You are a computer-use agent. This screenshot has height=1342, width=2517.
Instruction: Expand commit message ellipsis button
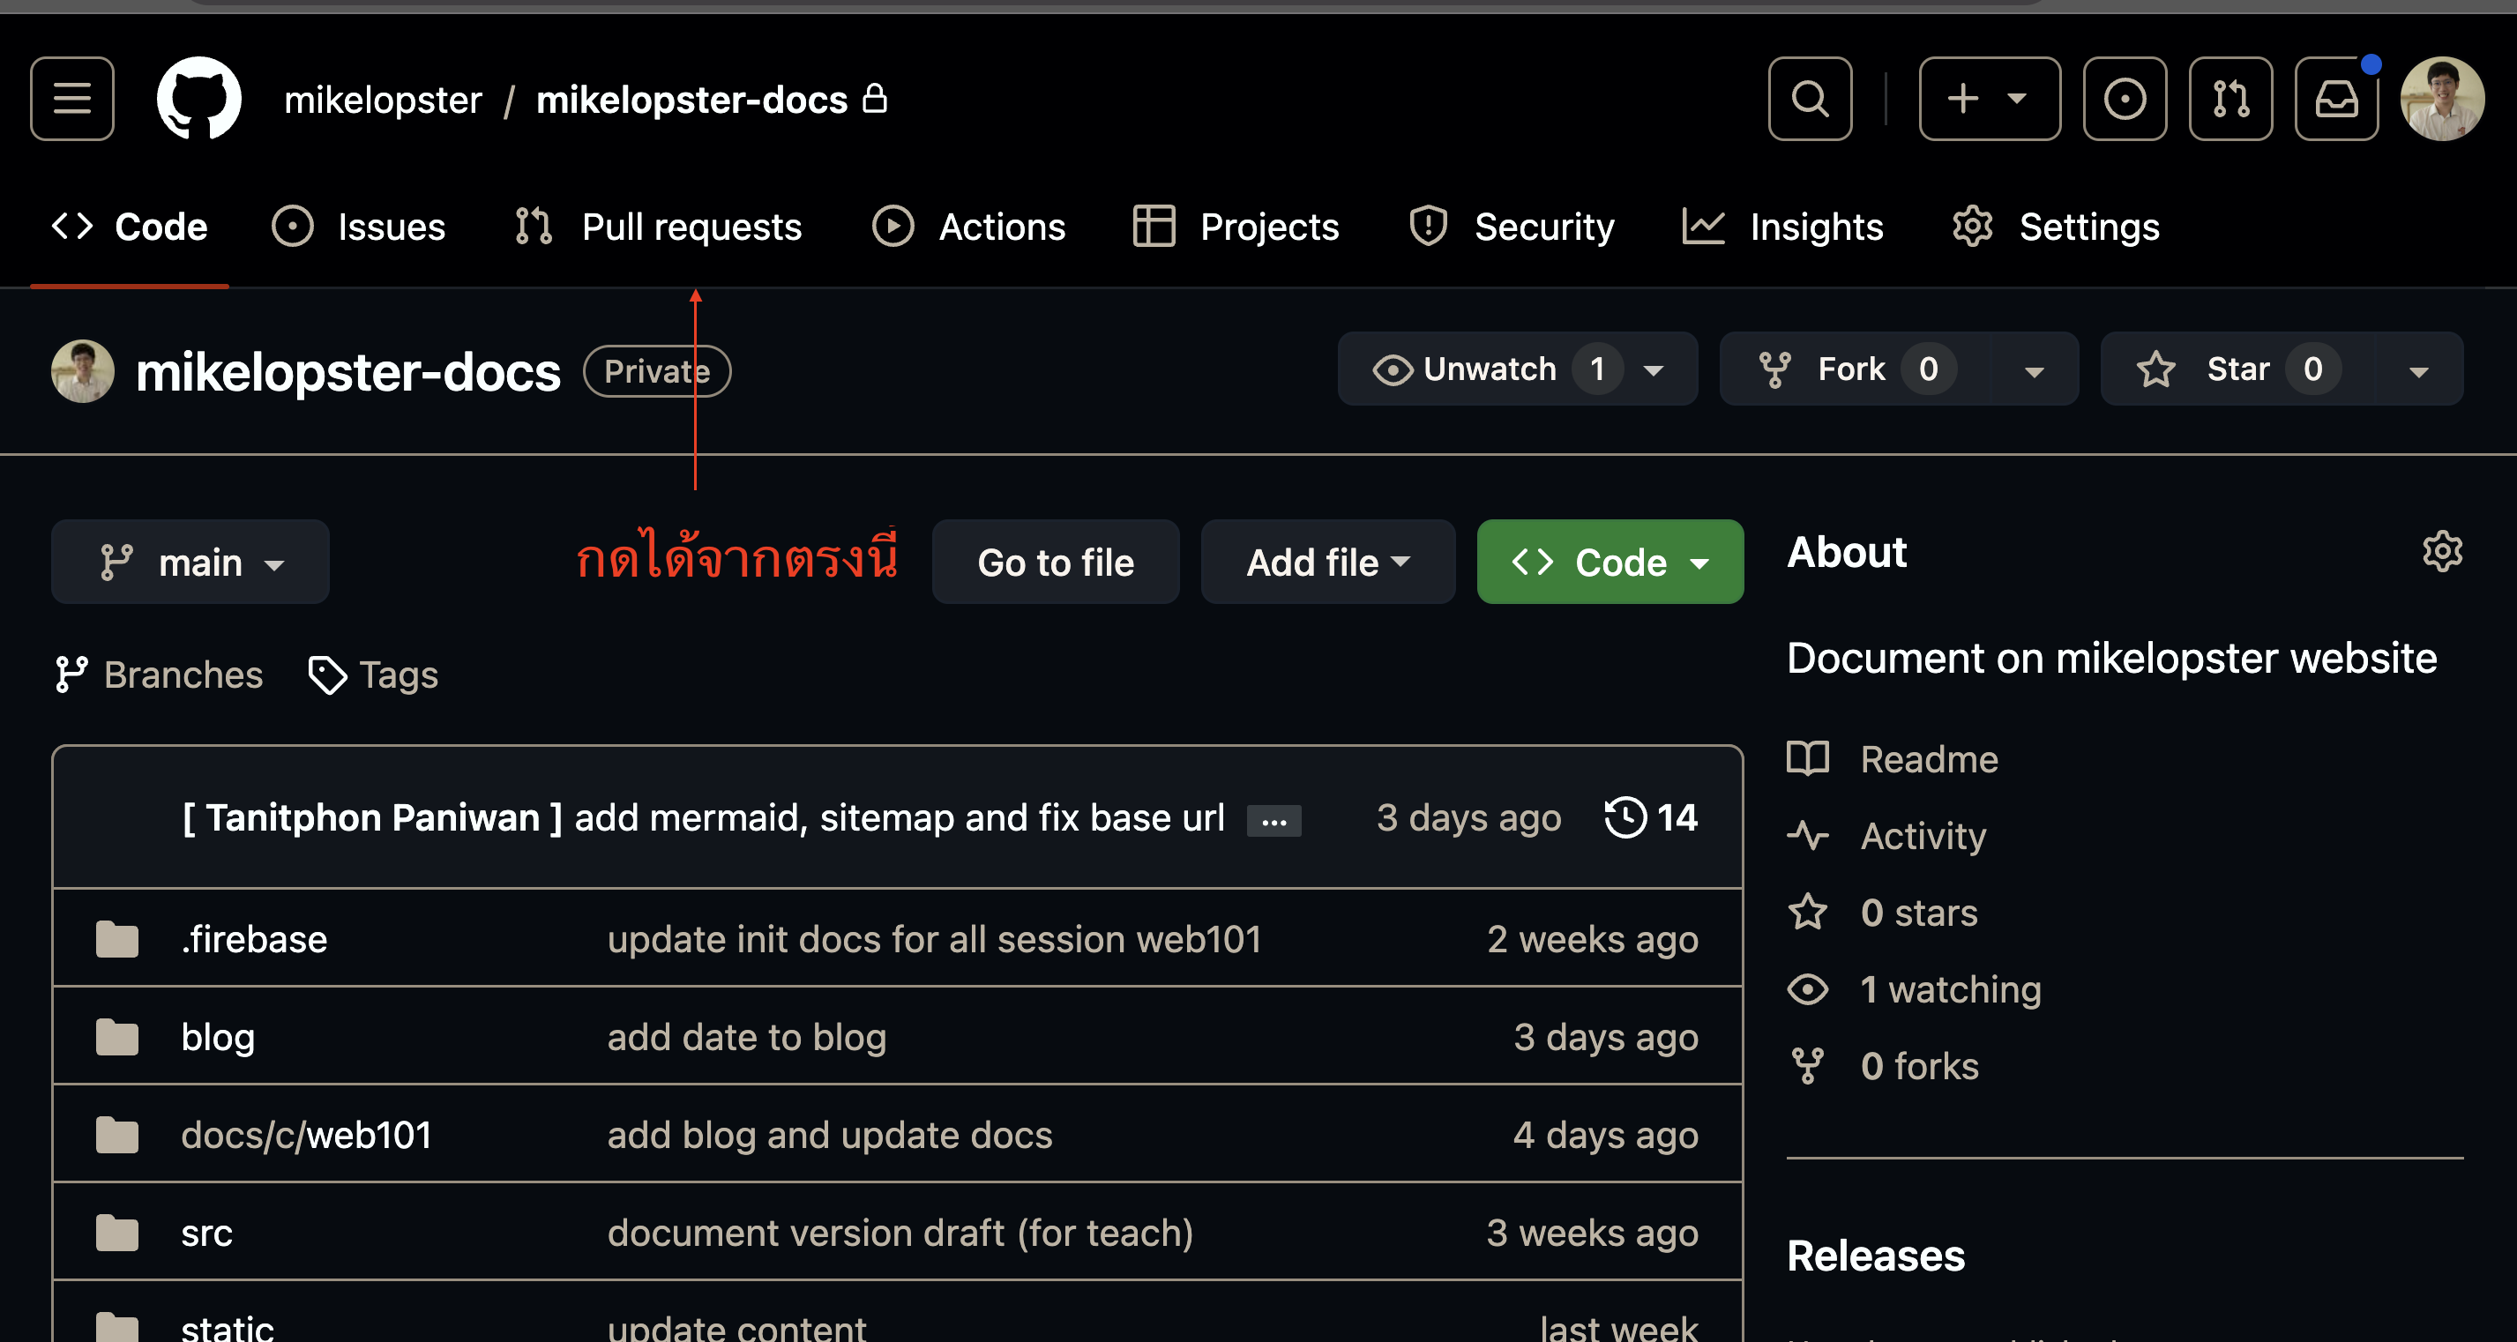1274,822
